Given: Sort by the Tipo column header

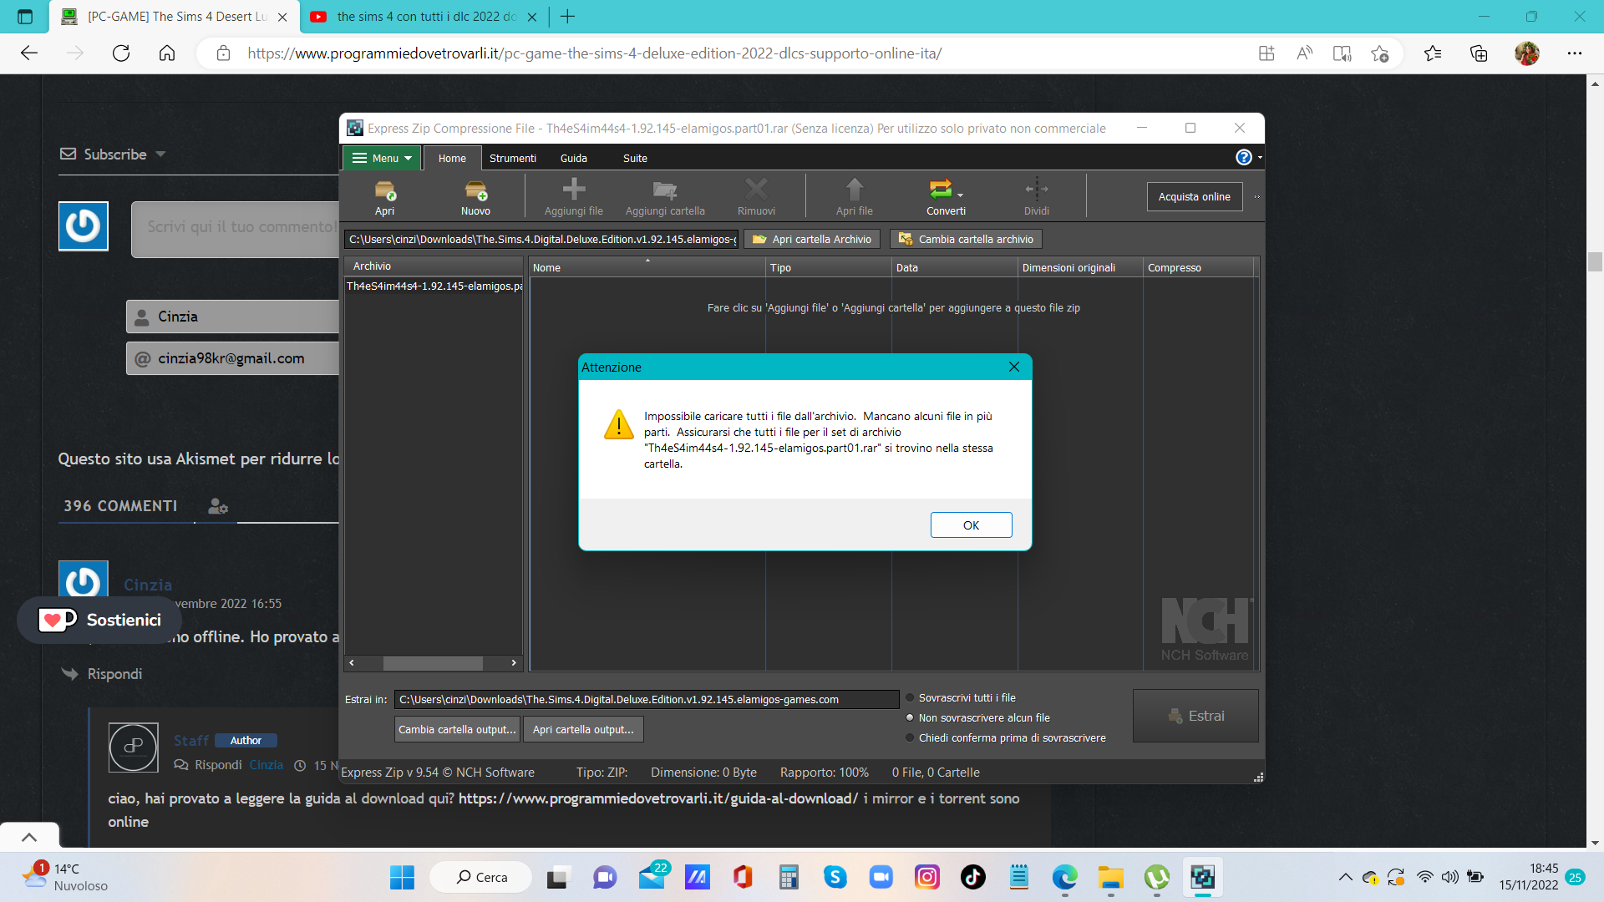Looking at the screenshot, I should tap(829, 267).
